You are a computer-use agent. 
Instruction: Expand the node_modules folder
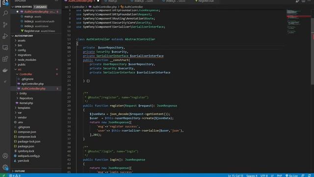(36, 60)
